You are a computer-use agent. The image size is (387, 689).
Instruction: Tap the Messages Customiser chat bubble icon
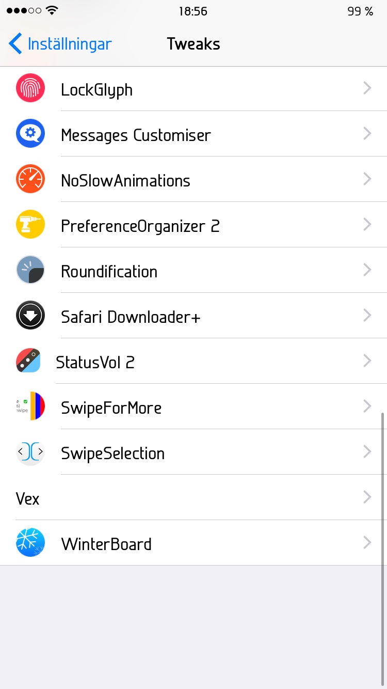click(30, 134)
